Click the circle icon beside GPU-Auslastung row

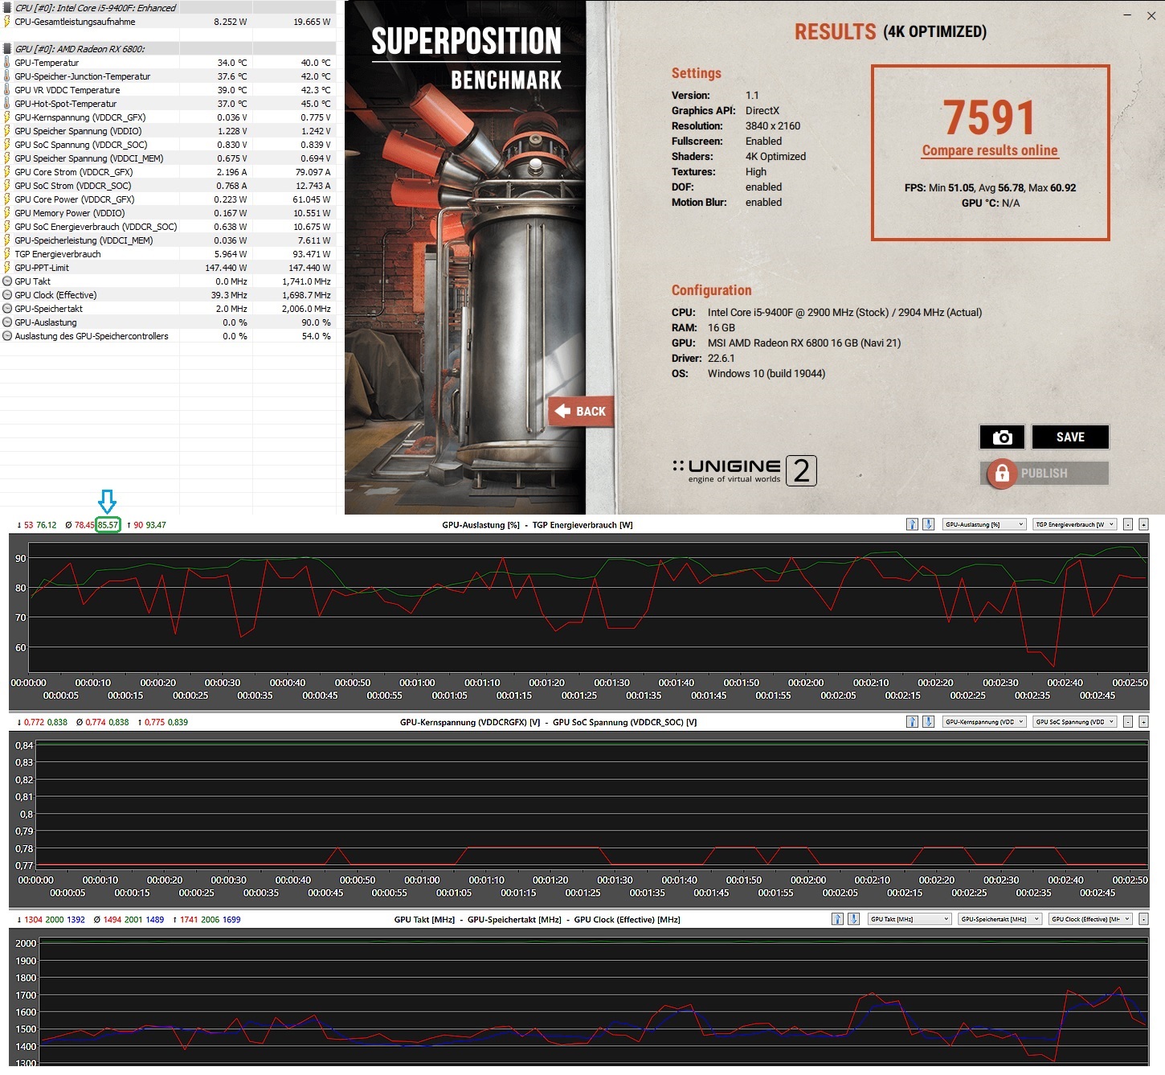point(7,322)
